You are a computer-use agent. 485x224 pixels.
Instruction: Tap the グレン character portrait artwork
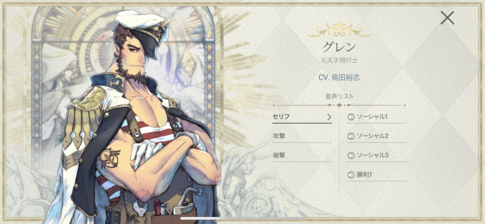(136, 117)
